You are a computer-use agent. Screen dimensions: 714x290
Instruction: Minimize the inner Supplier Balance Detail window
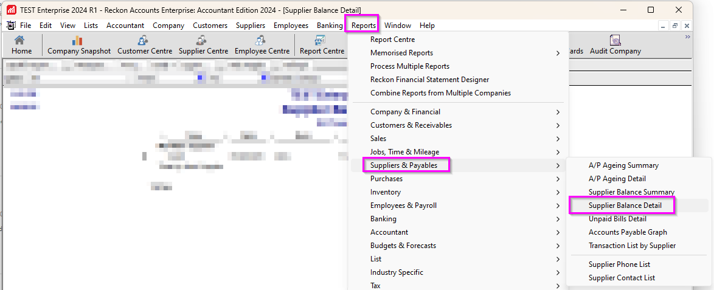(x=664, y=26)
